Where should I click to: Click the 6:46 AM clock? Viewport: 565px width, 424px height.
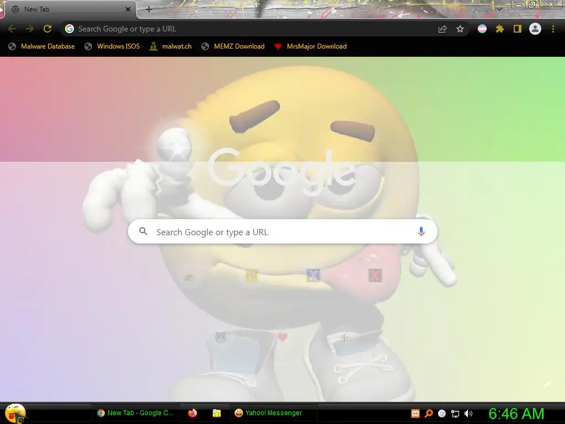pyautogui.click(x=516, y=414)
